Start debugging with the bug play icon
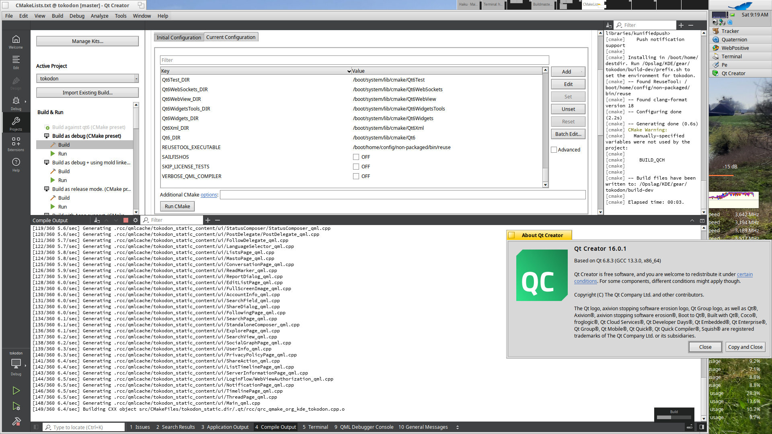772x434 pixels. click(16, 406)
